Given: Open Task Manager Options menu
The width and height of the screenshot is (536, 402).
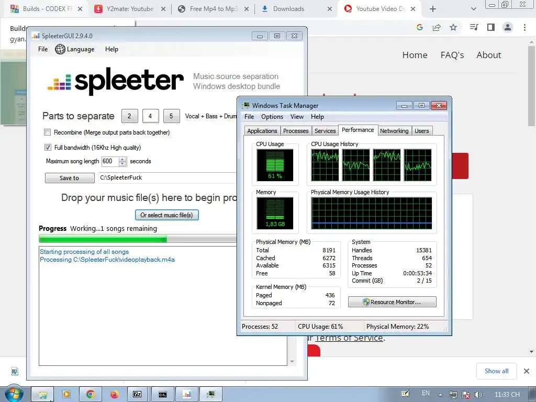Looking at the screenshot, I should [272, 117].
